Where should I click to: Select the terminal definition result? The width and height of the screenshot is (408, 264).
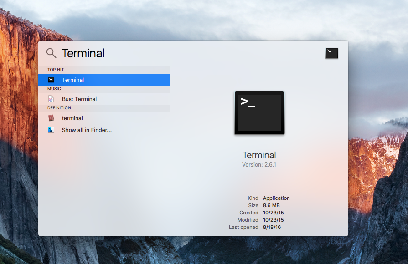[104, 118]
